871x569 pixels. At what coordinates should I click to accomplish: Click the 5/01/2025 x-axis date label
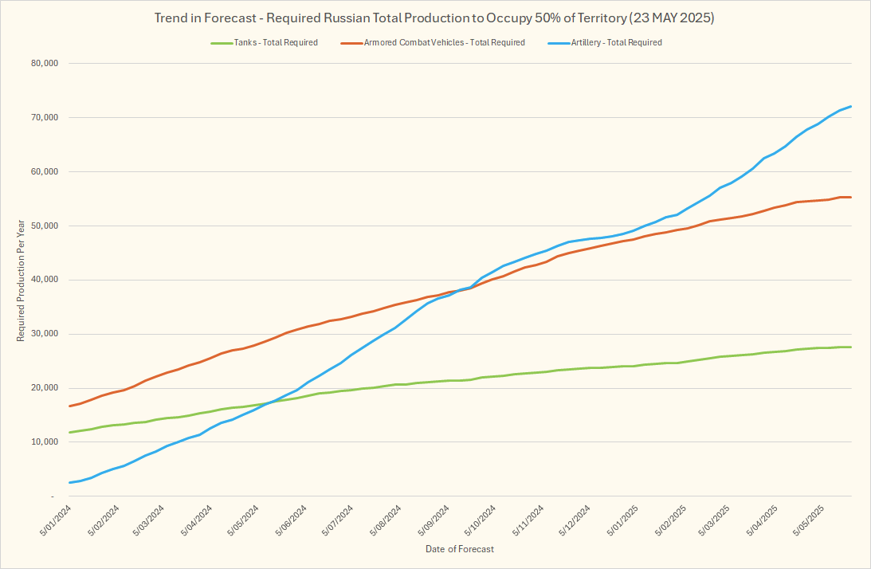click(622, 519)
